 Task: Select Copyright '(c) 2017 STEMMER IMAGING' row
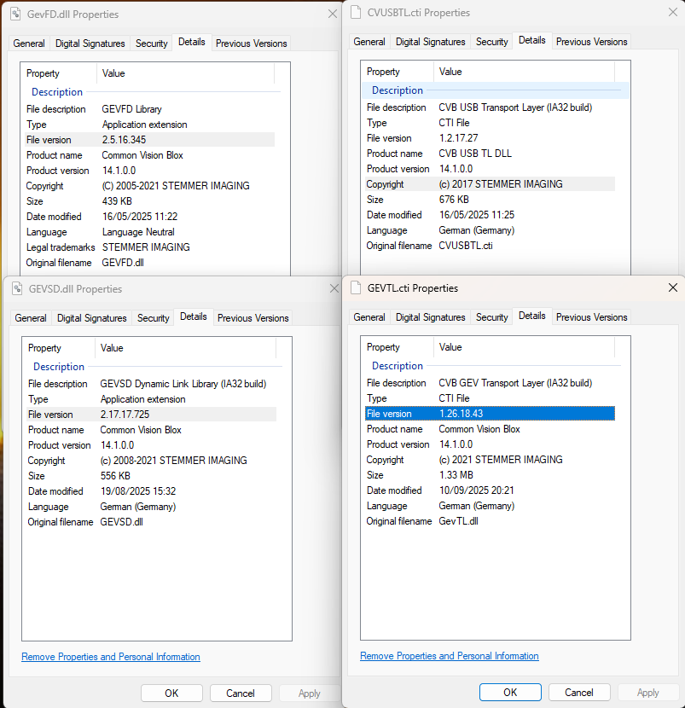click(x=490, y=183)
